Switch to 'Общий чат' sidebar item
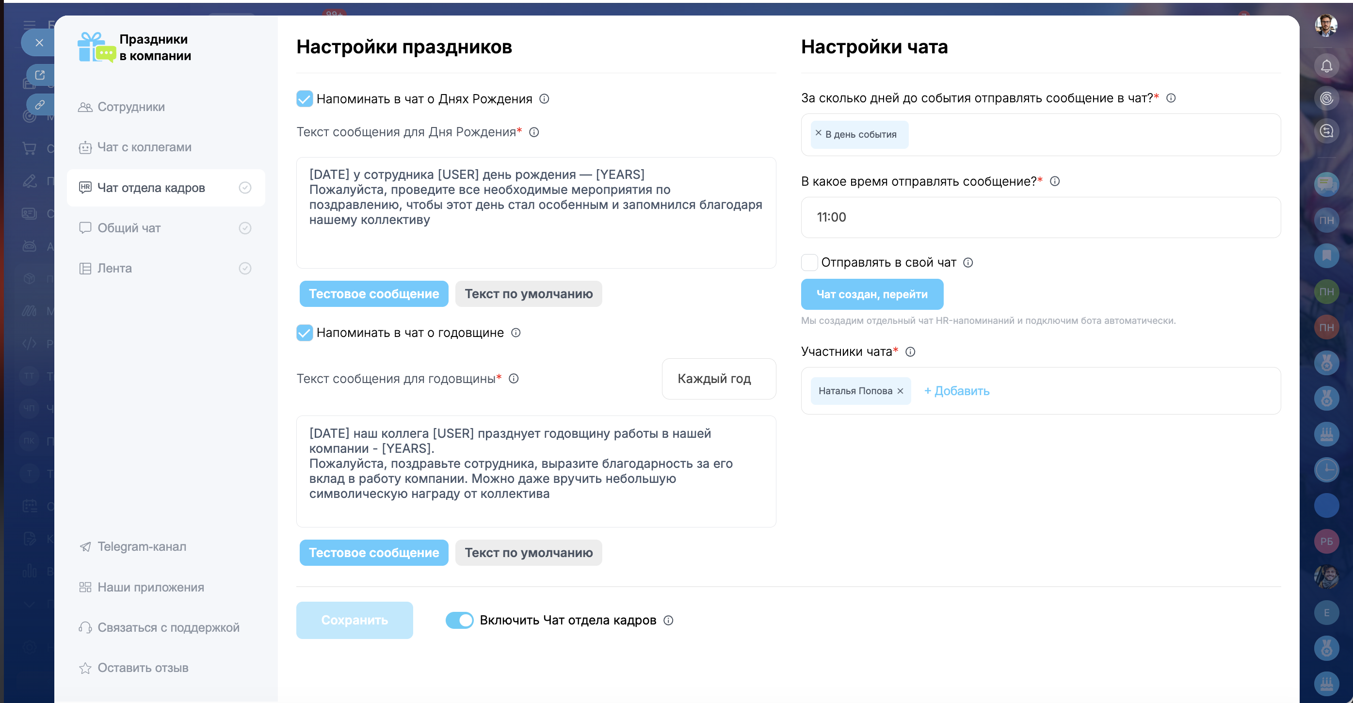1353x703 pixels. point(129,228)
